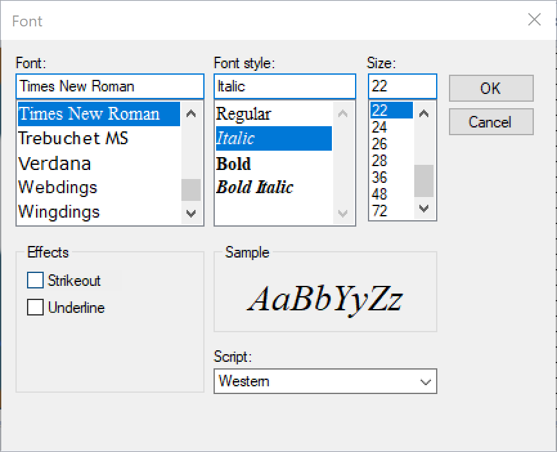Close the Font dialog with X

(x=534, y=19)
